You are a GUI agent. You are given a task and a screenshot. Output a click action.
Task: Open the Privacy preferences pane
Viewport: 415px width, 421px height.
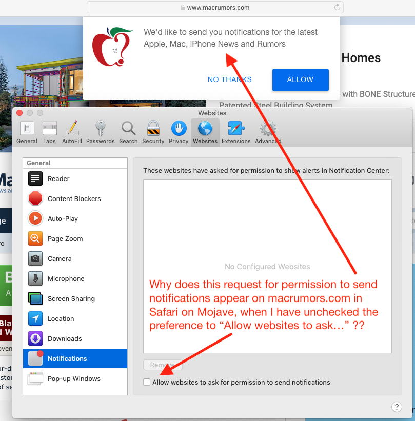(179, 132)
